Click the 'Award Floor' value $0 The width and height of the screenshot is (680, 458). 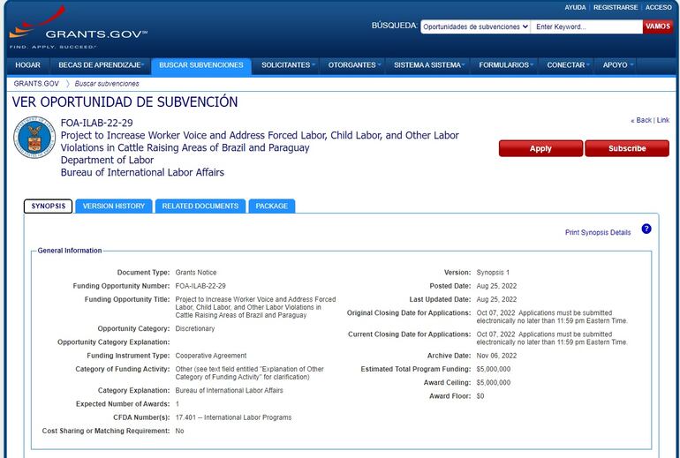click(480, 396)
